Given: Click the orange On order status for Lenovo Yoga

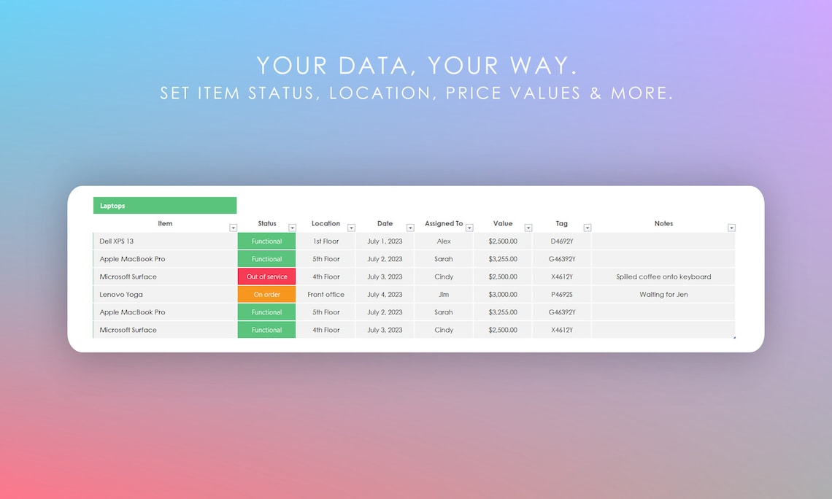Looking at the screenshot, I should [266, 294].
